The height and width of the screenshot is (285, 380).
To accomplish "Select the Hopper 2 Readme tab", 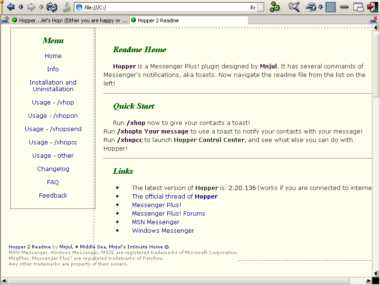I will 188,20.
